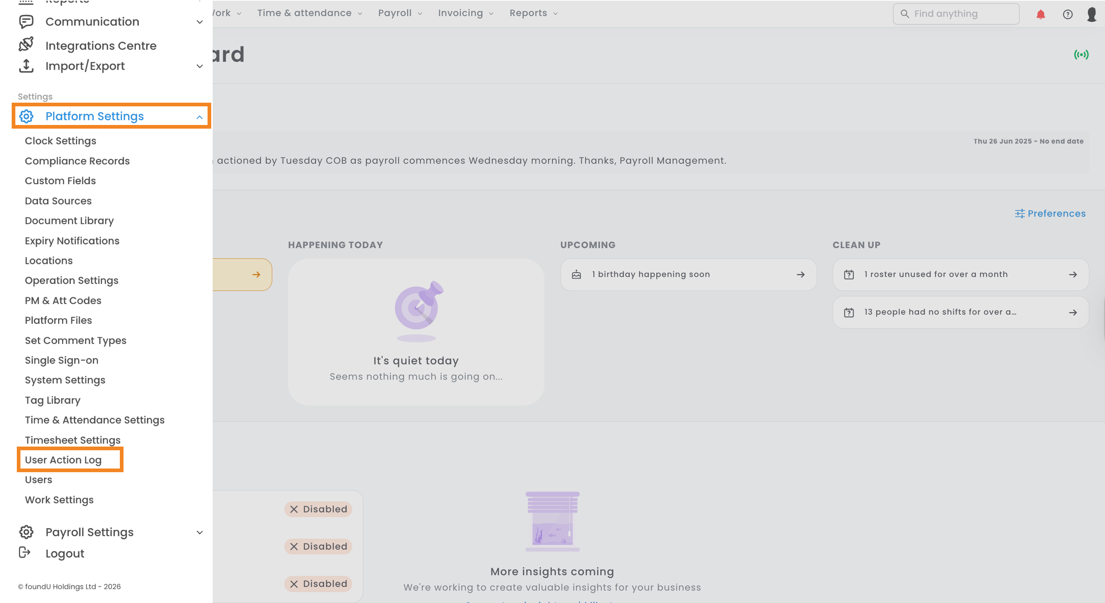Collapse the Platform Settings section
Screen dimensions: 1105x603
point(200,117)
